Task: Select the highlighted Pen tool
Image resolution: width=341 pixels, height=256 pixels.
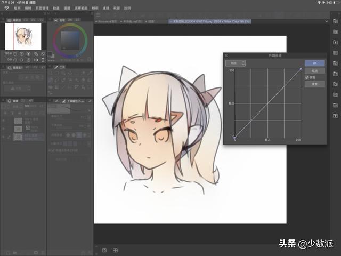Action: (x=50, y=80)
